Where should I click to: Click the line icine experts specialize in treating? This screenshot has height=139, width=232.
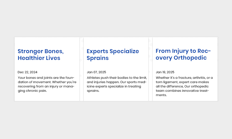(114, 86)
